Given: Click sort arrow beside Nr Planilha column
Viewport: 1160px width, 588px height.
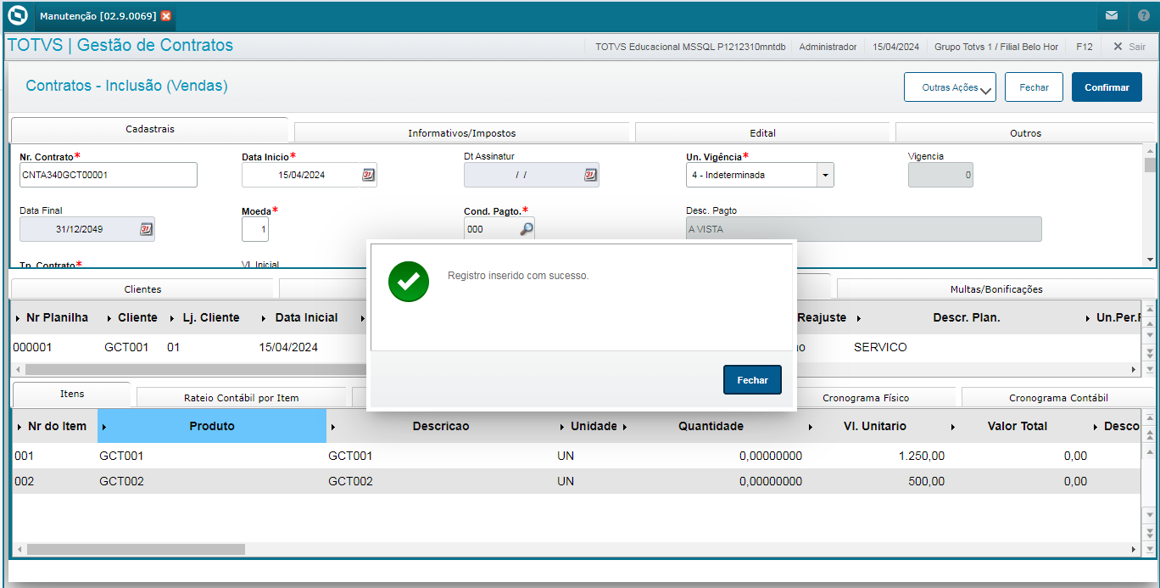Looking at the screenshot, I should pos(19,318).
